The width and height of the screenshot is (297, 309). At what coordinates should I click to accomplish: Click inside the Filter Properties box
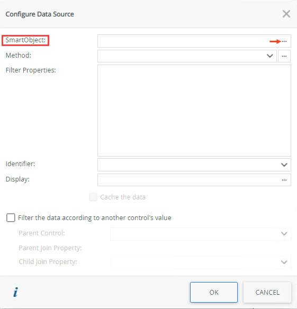click(194, 111)
